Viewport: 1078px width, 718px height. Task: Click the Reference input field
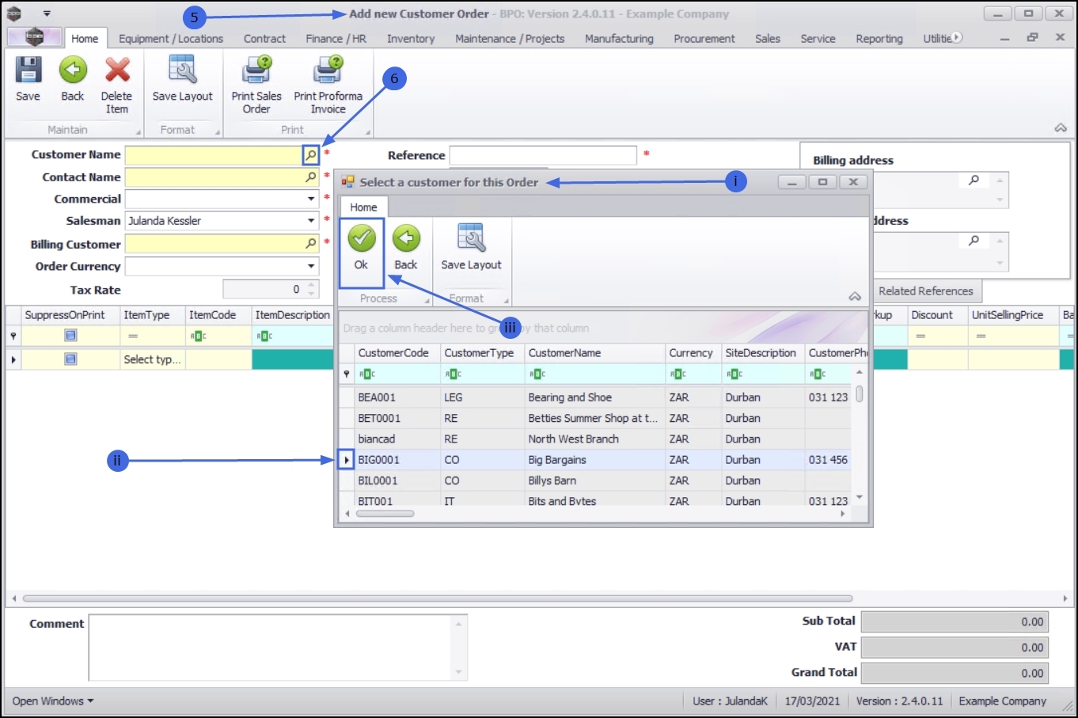(543, 155)
